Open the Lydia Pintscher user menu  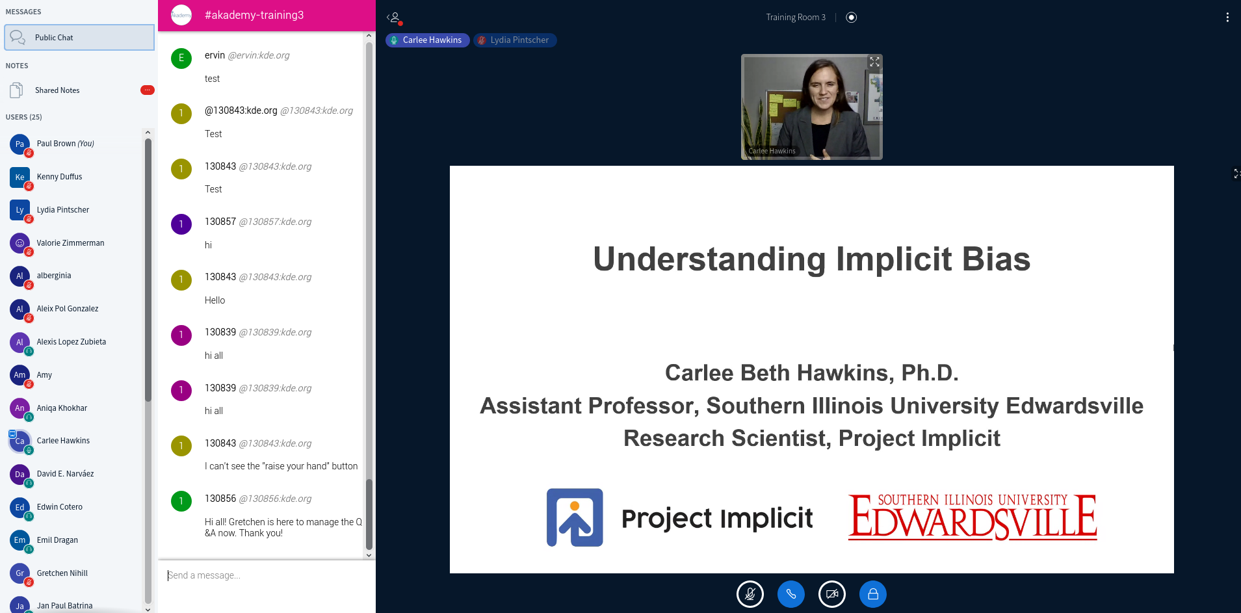(73, 210)
